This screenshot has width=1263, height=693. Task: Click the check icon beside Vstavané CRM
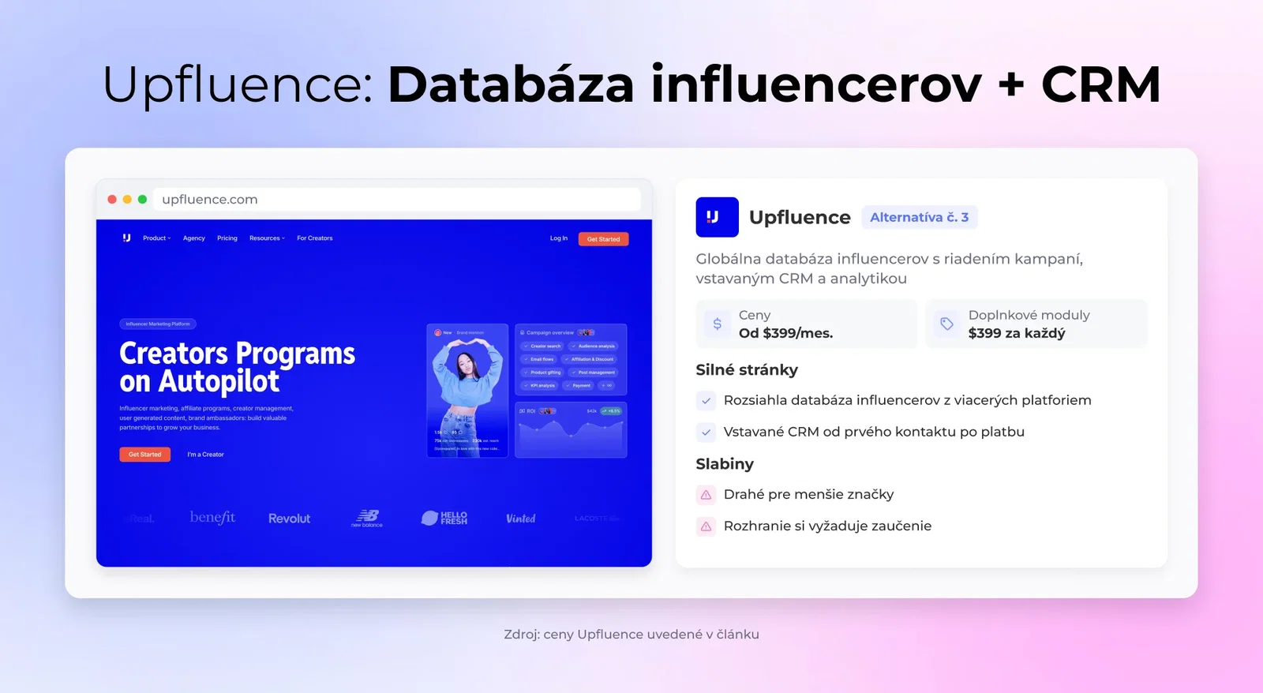(x=706, y=433)
